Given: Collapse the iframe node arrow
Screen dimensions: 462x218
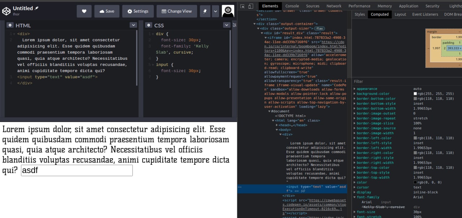Looking at the screenshot, I should point(266,37).
